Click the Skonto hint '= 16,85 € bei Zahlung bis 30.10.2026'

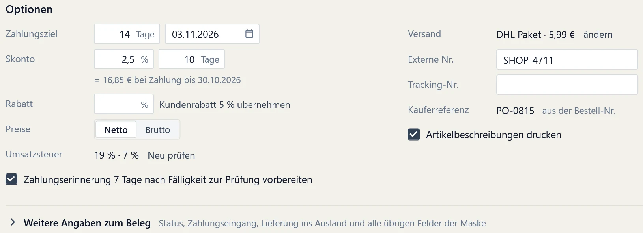168,80
